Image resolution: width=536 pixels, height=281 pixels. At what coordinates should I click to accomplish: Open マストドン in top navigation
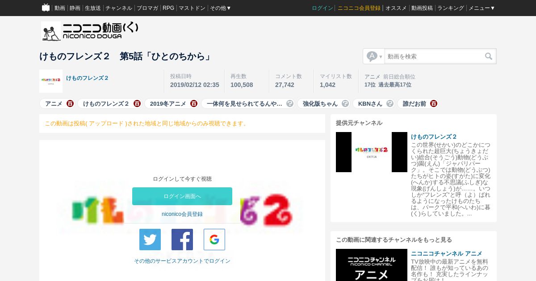coord(192,8)
